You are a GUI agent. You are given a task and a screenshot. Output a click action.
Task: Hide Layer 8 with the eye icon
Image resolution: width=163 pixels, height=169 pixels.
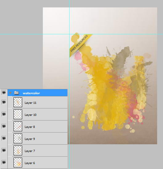tap(4, 126)
